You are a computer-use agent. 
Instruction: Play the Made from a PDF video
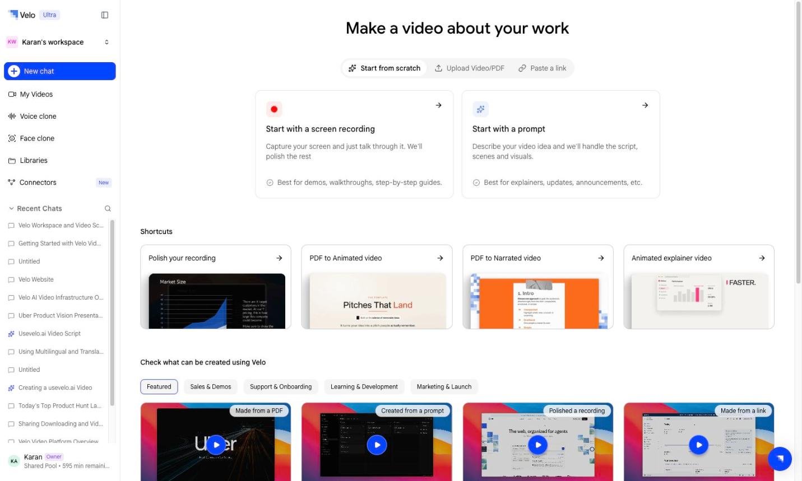tap(216, 445)
